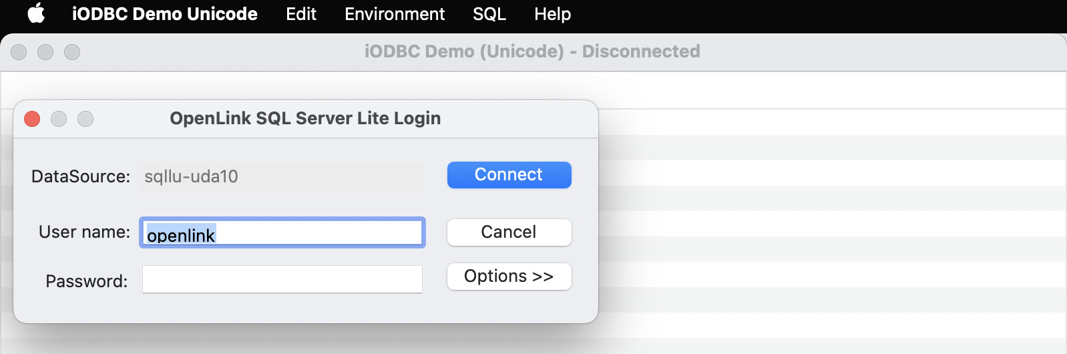The image size is (1067, 354).
Task: Focus the User name field containing openlink
Action: pos(282,232)
